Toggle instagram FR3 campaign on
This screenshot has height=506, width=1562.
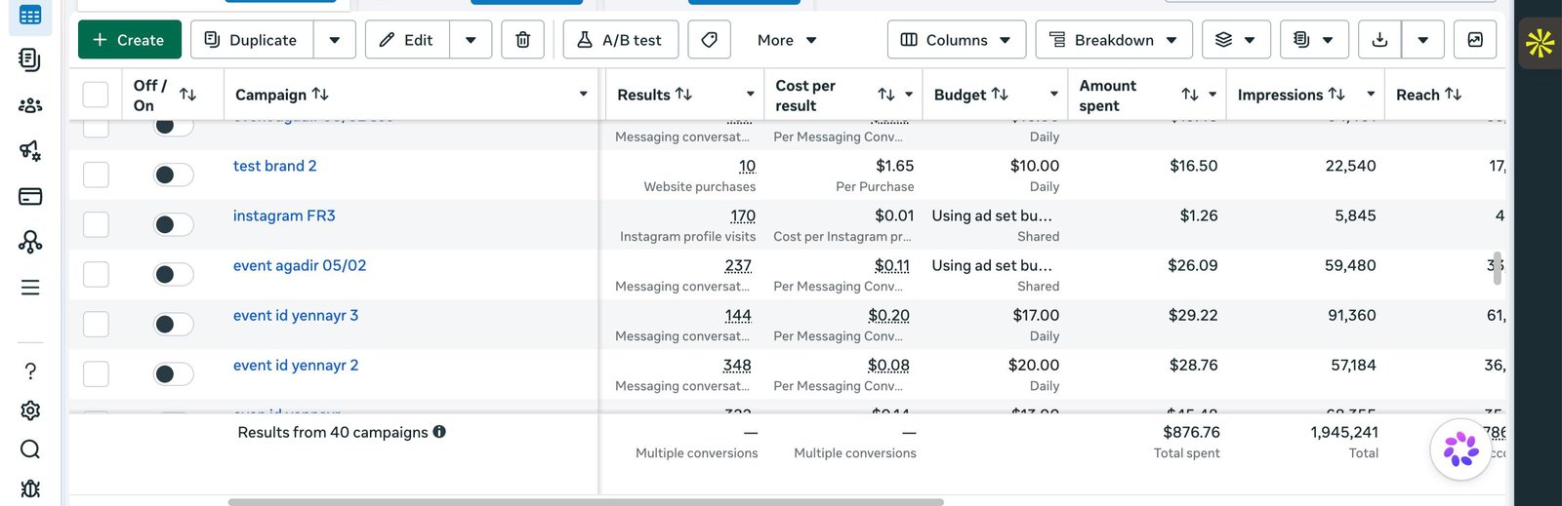tap(174, 224)
